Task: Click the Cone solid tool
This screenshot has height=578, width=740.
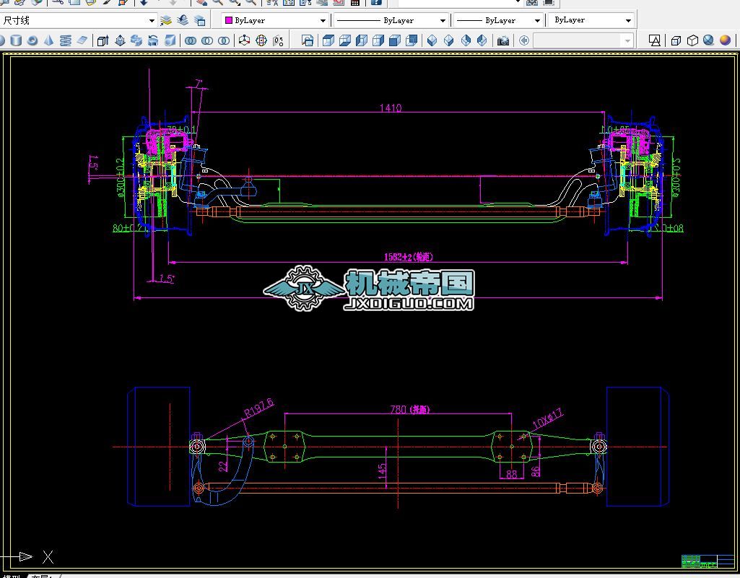Action: pyautogui.click(x=49, y=40)
